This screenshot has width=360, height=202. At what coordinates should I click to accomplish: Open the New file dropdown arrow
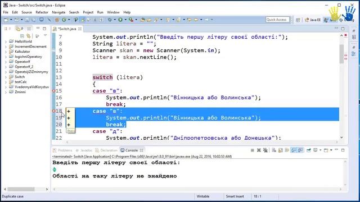pos(11,20)
